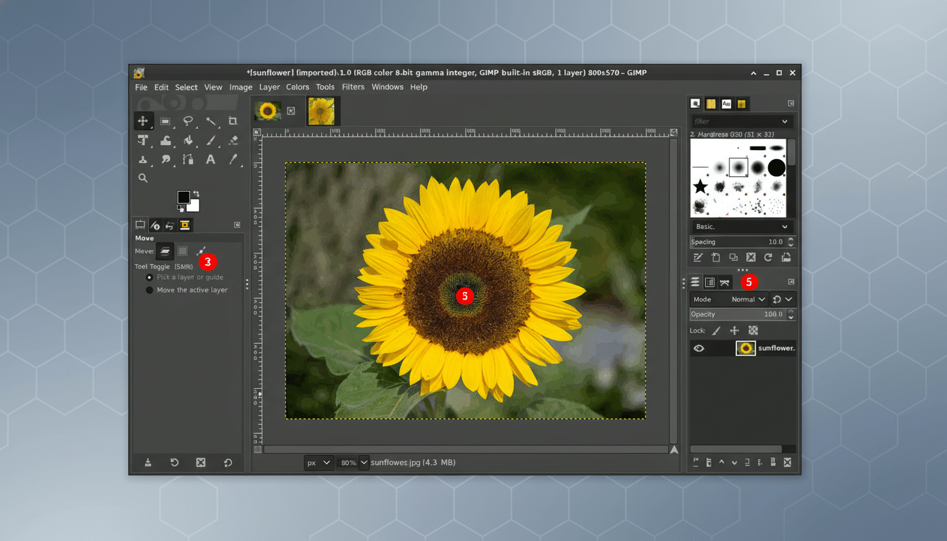This screenshot has height=541, width=947.
Task: Switch to the Channels dialog icon
Action: (709, 282)
